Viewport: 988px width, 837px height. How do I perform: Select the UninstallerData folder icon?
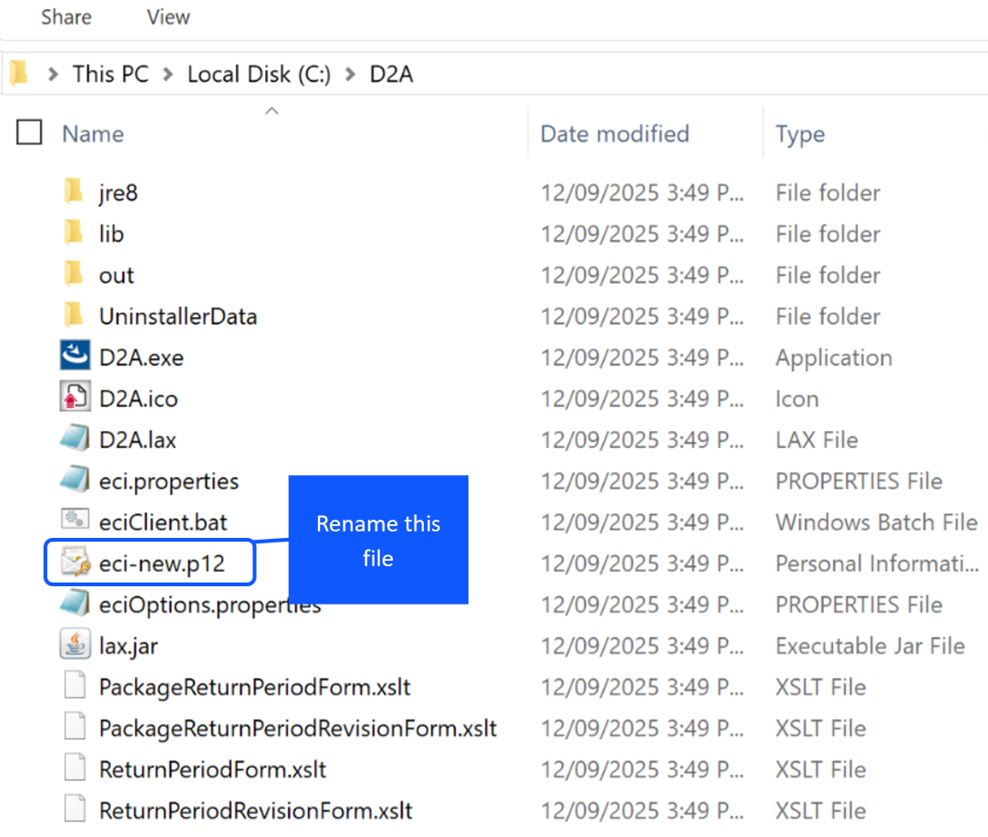pos(75,316)
